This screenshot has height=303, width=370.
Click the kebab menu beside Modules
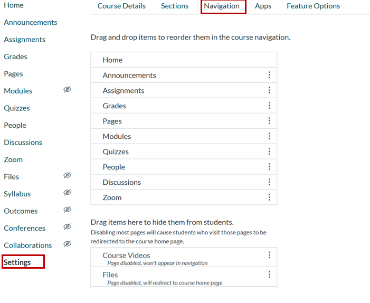pos(269,136)
